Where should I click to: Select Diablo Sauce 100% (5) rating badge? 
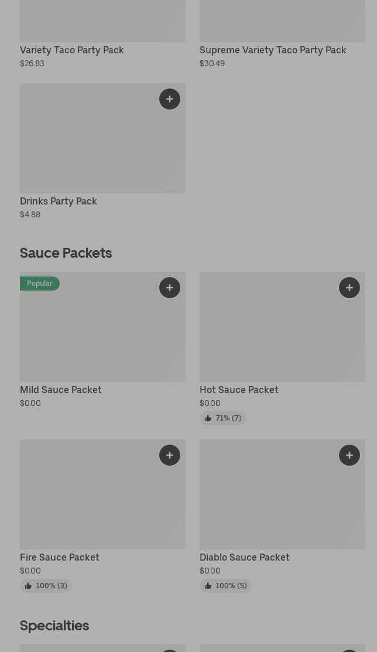point(225,586)
